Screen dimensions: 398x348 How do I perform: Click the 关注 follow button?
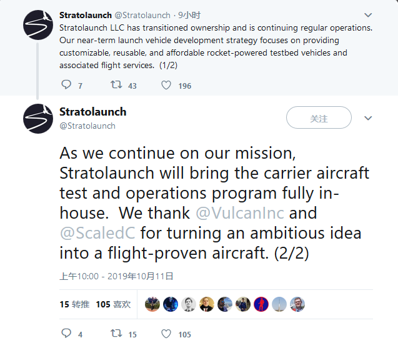[x=319, y=118]
